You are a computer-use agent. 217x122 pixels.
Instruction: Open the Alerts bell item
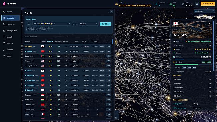click(11, 56)
